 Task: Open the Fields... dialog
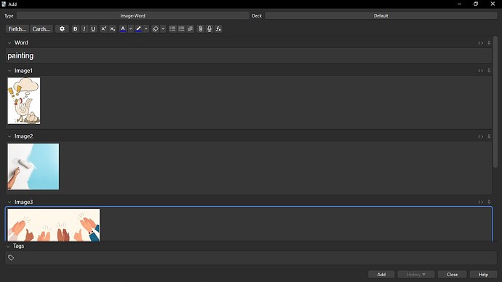pyautogui.click(x=17, y=29)
